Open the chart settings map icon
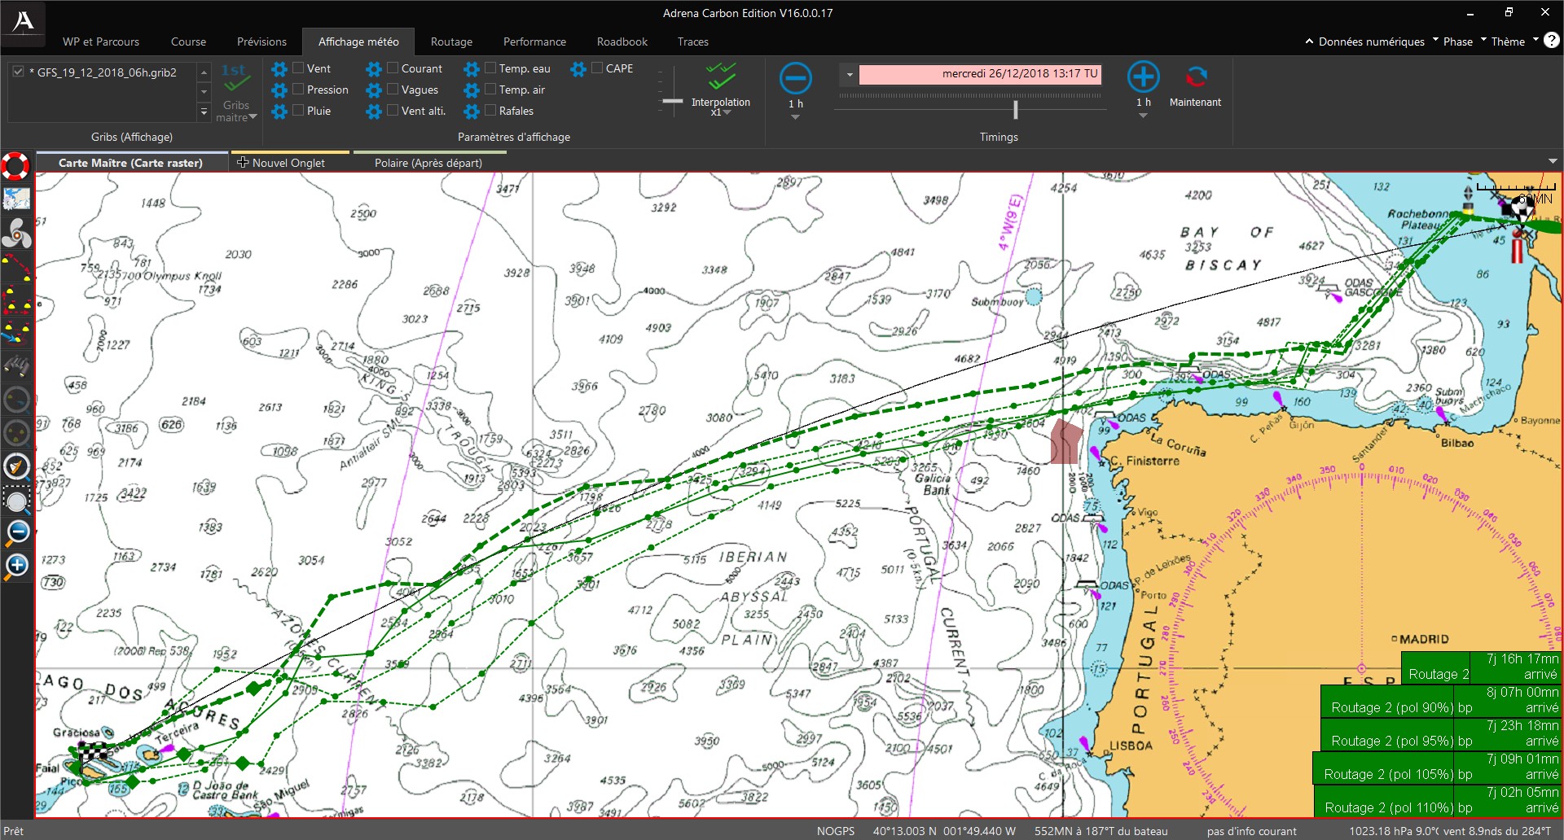Image resolution: width=1564 pixels, height=840 pixels. point(16,199)
